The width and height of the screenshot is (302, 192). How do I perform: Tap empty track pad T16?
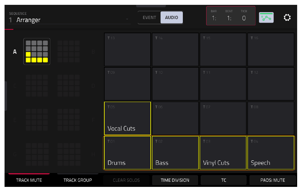pos(271,50)
